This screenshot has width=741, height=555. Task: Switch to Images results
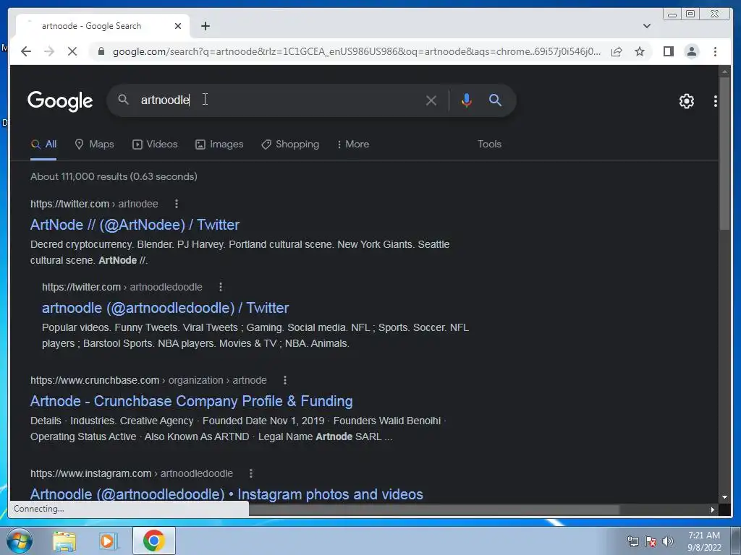pos(219,145)
